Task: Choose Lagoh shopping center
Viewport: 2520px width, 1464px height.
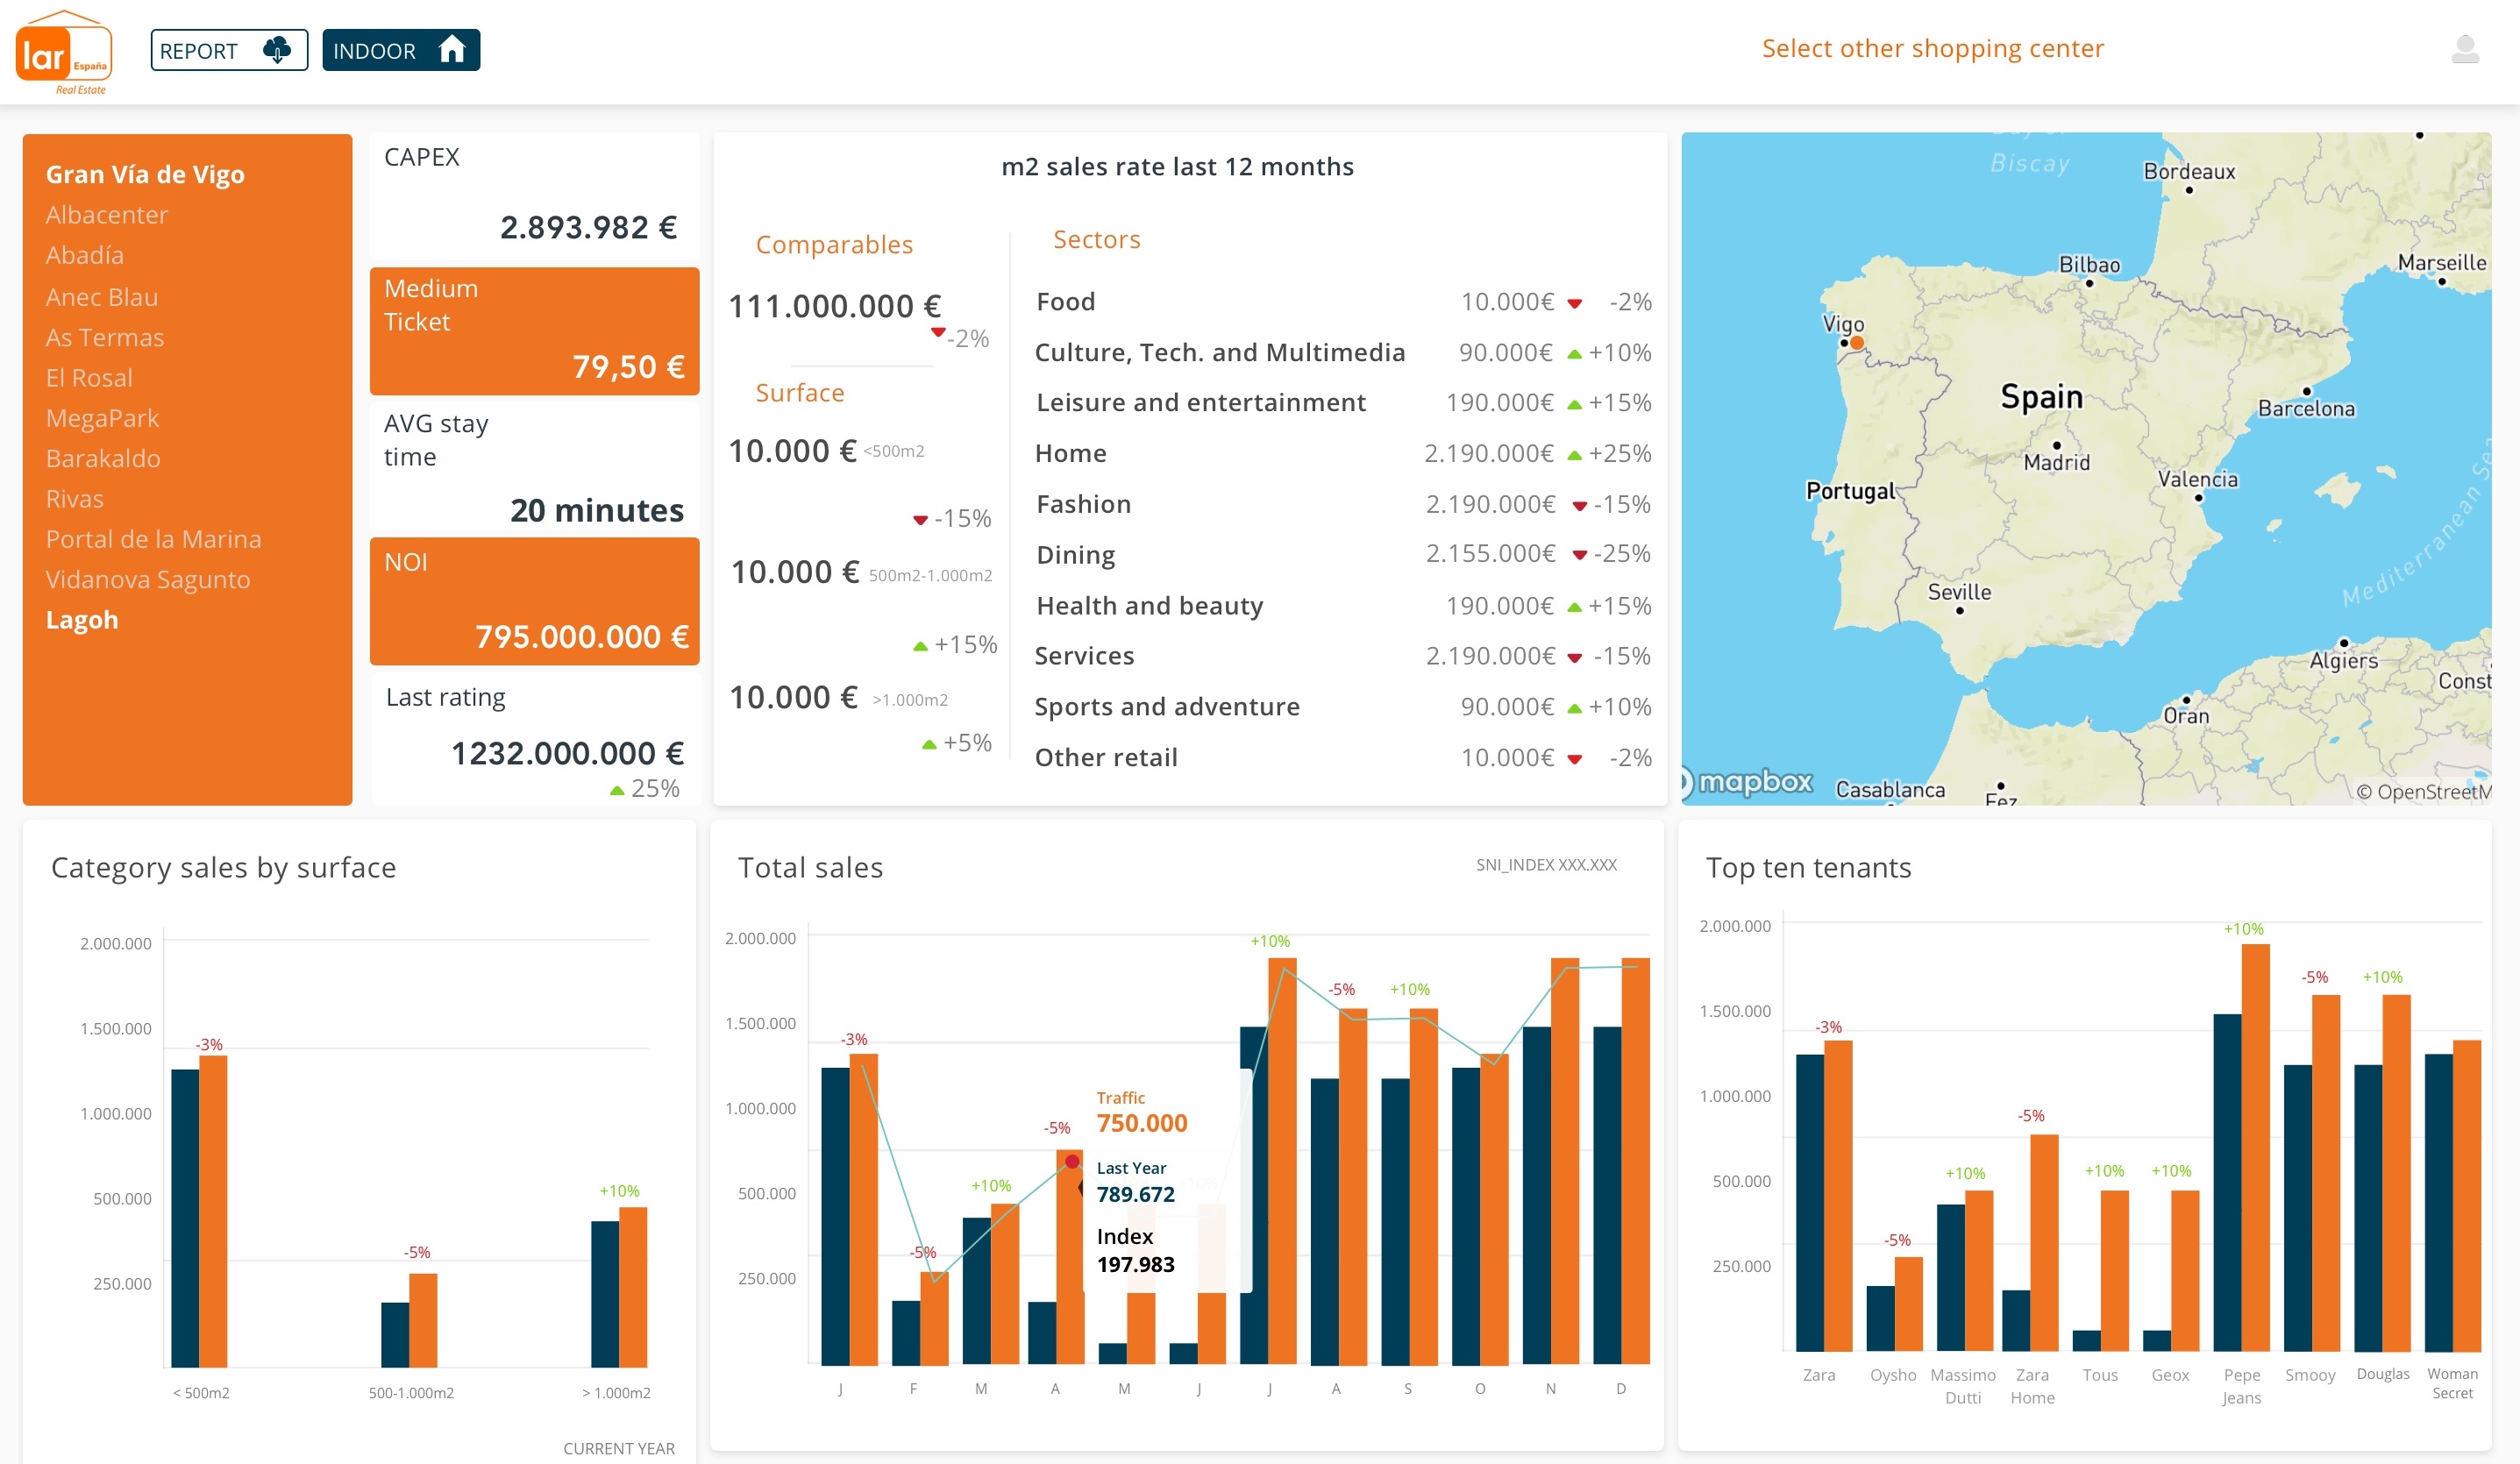Action: (x=82, y=620)
